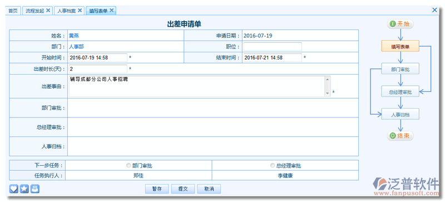Click the 出差时长(天) input field
This screenshot has width=445, height=202.
(98, 68)
